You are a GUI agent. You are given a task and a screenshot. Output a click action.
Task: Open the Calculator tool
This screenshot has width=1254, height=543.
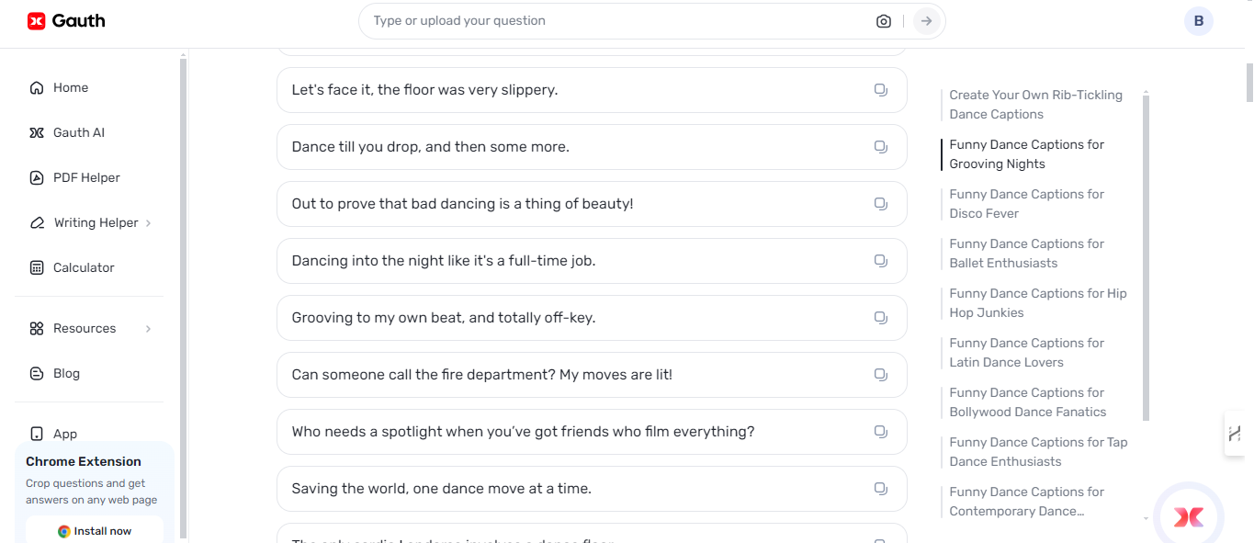[83, 267]
